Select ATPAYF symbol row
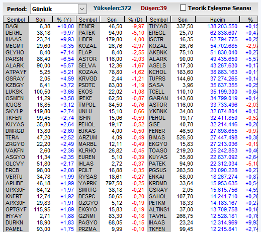 [16, 72]
